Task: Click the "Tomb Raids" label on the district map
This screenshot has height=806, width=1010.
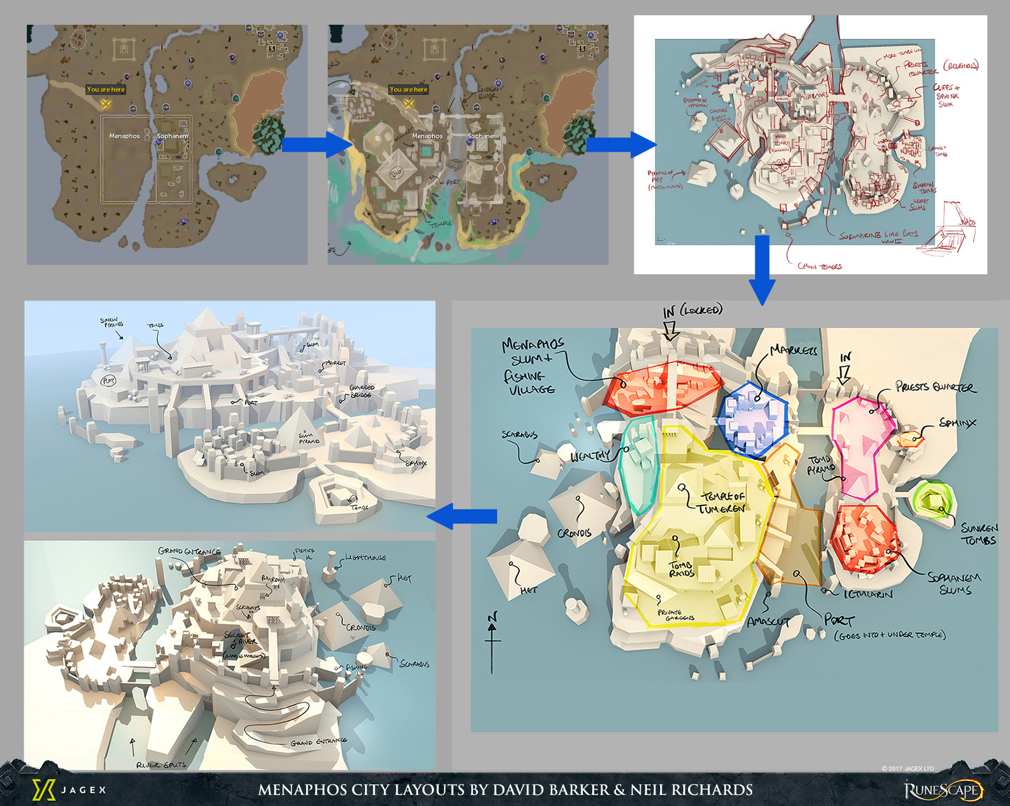Action: (681, 569)
